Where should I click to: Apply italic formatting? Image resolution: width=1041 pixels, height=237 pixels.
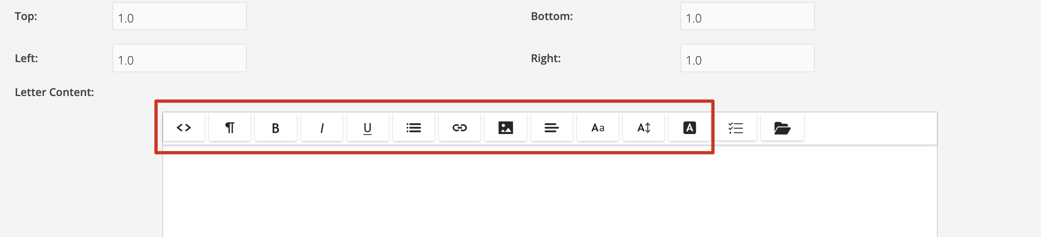[322, 127]
